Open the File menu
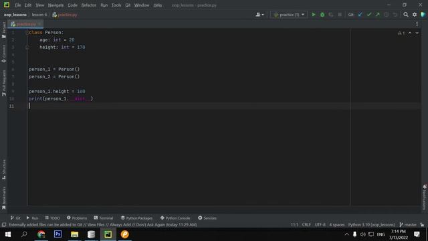428x241 pixels. [18, 5]
